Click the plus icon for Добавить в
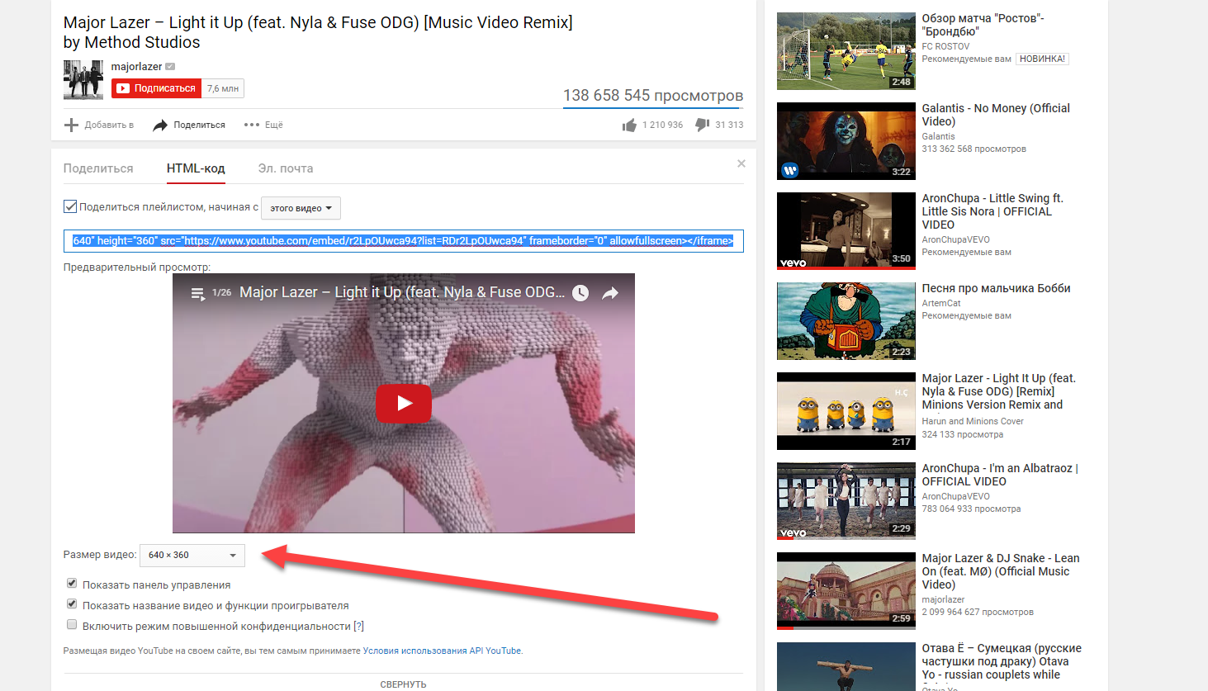Image resolution: width=1208 pixels, height=691 pixels. point(71,125)
